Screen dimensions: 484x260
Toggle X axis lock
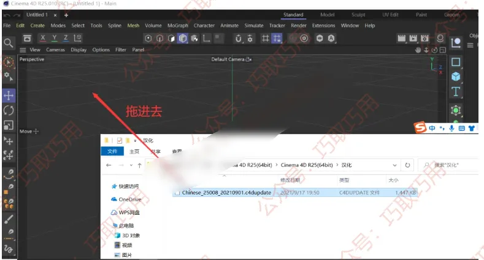point(43,38)
